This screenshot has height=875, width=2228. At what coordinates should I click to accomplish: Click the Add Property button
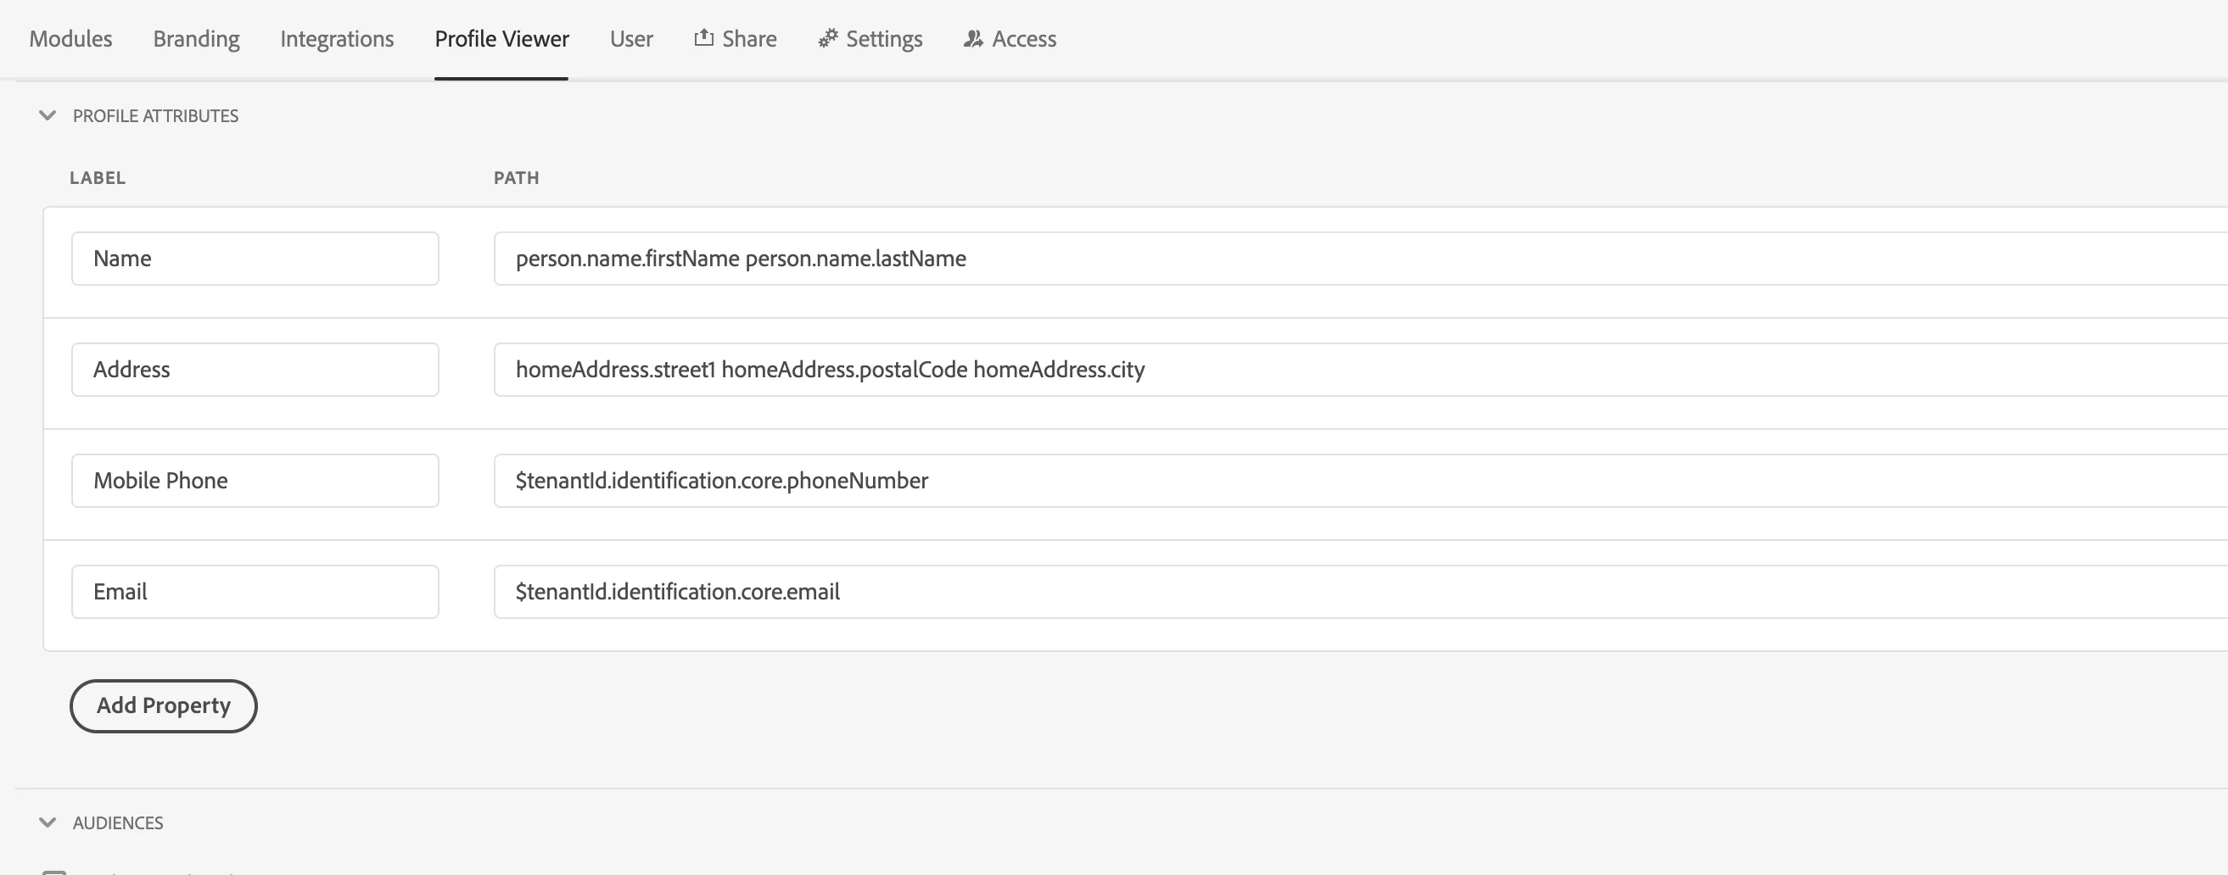164,705
